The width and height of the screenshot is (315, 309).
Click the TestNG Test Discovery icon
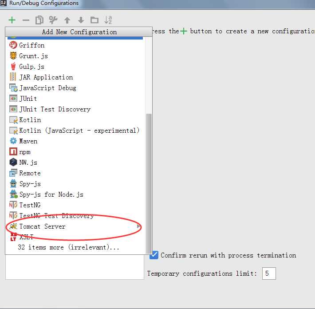coord(13,215)
